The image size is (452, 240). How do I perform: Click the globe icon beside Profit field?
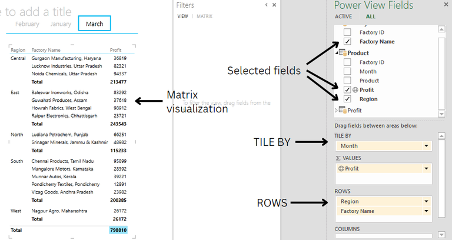click(x=355, y=90)
